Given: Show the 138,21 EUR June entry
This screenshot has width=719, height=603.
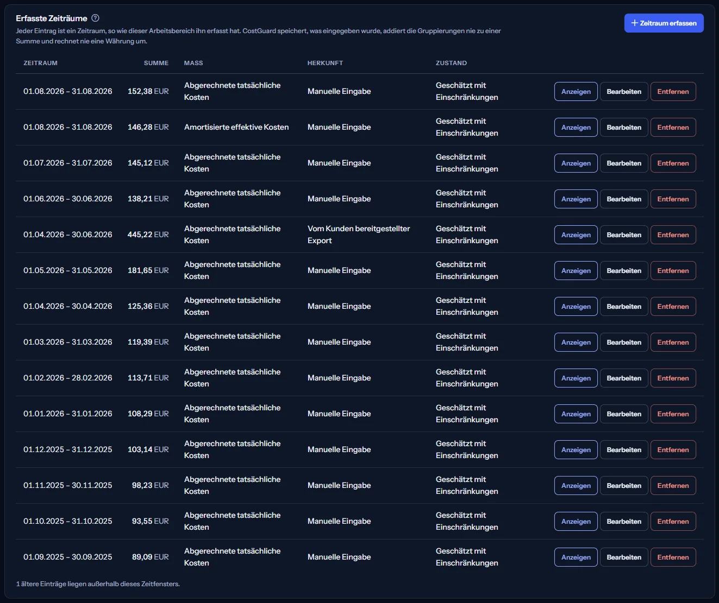Looking at the screenshot, I should click(x=576, y=199).
